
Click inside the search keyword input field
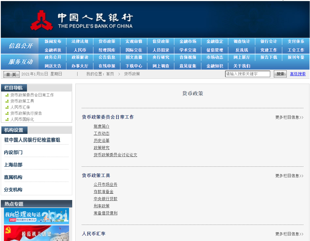247,74
